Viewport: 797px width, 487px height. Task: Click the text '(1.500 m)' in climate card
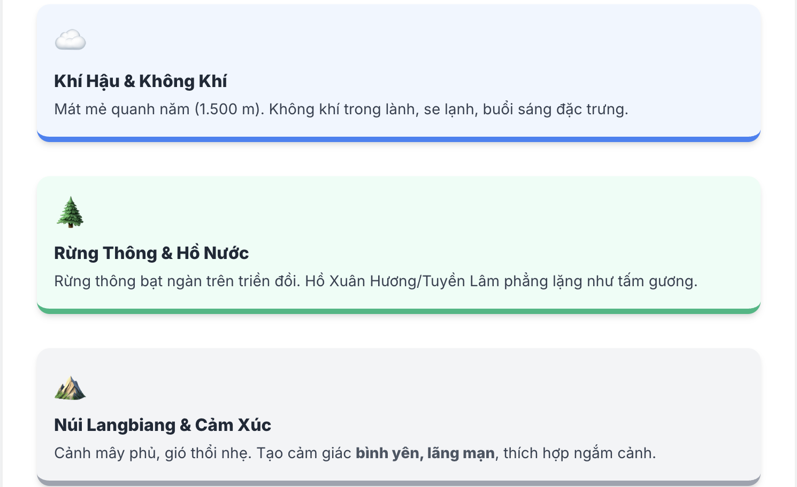point(229,109)
